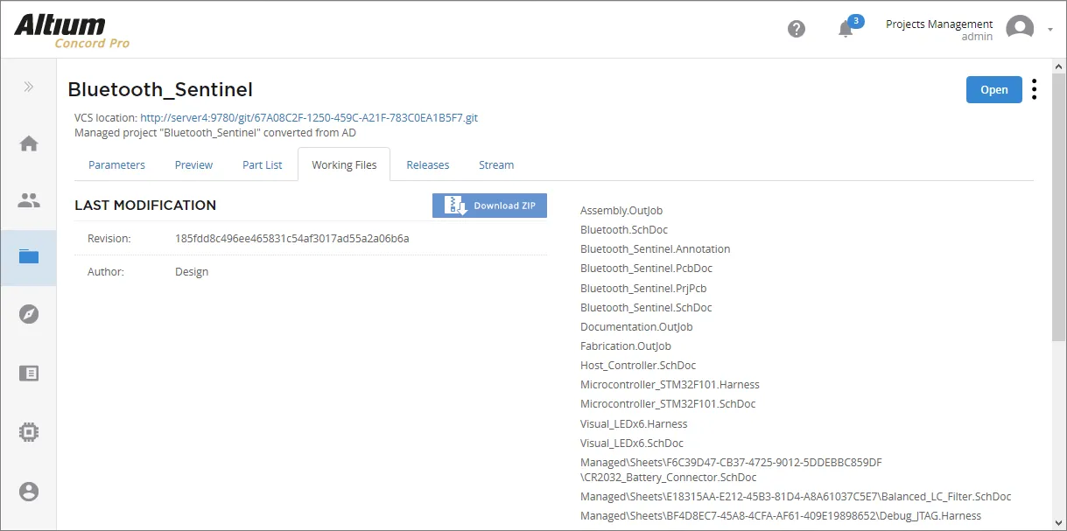Image resolution: width=1067 pixels, height=531 pixels.
Task: Switch to the Parameters tab
Action: coord(116,164)
